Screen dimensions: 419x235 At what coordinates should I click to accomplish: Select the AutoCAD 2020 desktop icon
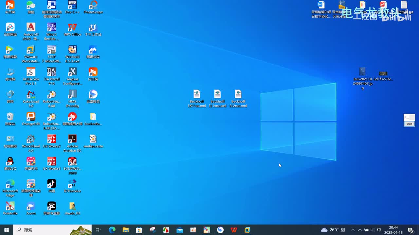tap(31, 32)
